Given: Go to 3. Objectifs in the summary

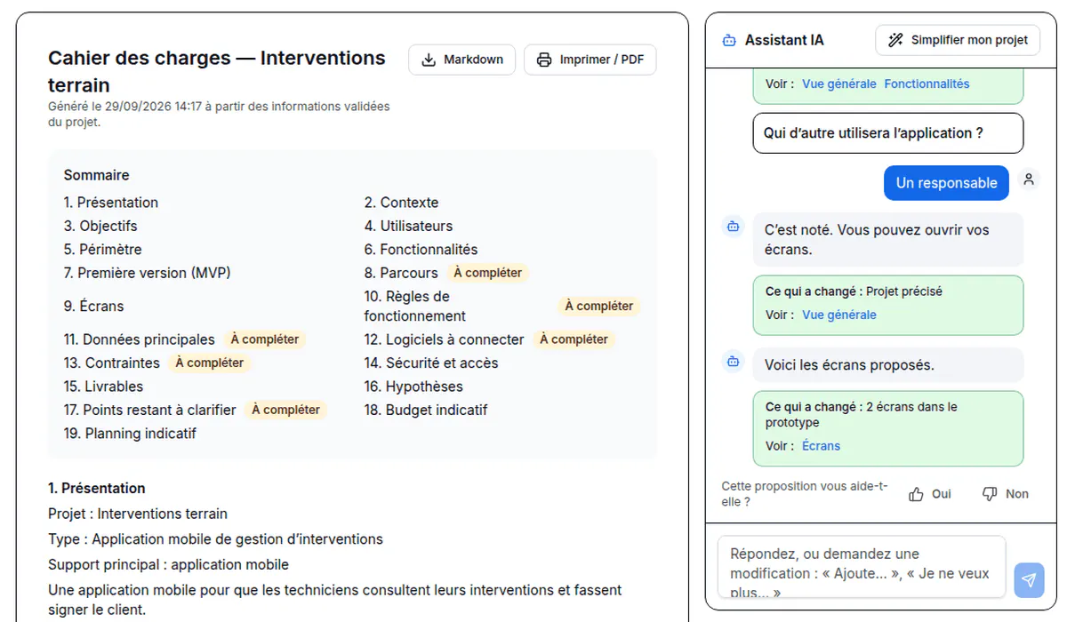Looking at the screenshot, I should pos(100,226).
